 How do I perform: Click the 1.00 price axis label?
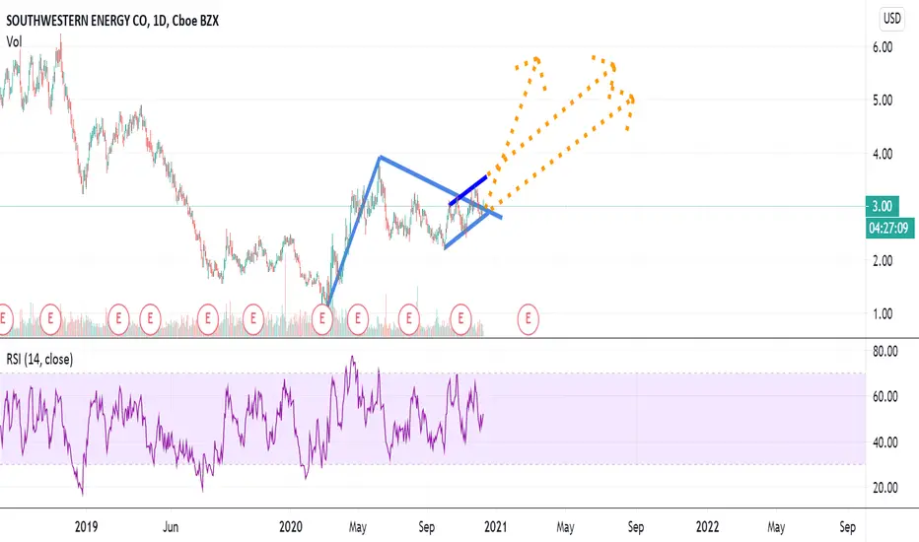tap(883, 314)
